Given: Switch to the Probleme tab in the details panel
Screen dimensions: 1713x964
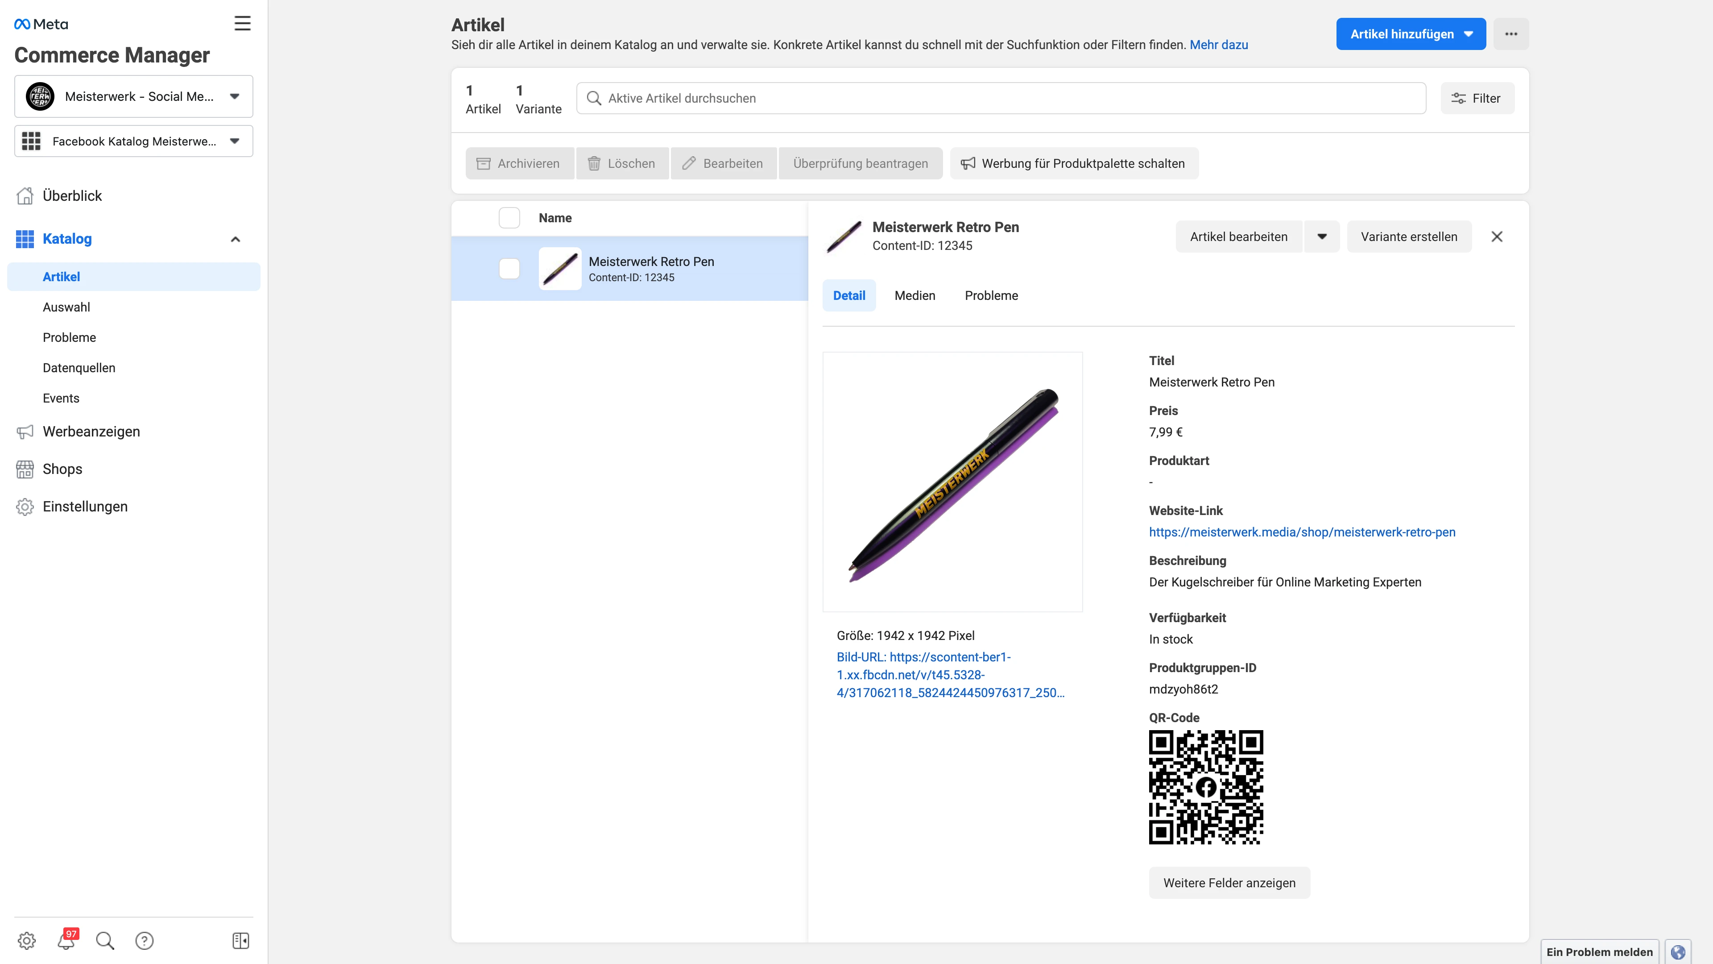Looking at the screenshot, I should [991, 295].
